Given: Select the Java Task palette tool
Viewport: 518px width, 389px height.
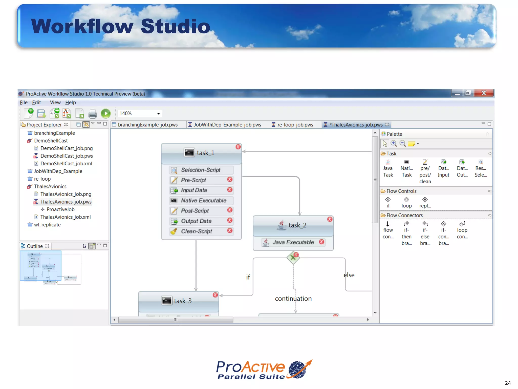Looking at the screenshot, I should pyautogui.click(x=388, y=168).
